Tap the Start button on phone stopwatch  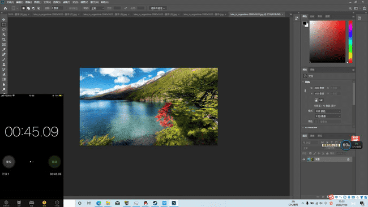[54, 162]
